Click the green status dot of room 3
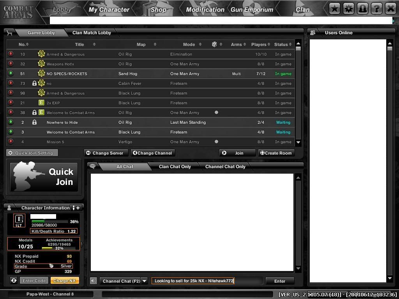The image size is (399, 299). click(11, 132)
